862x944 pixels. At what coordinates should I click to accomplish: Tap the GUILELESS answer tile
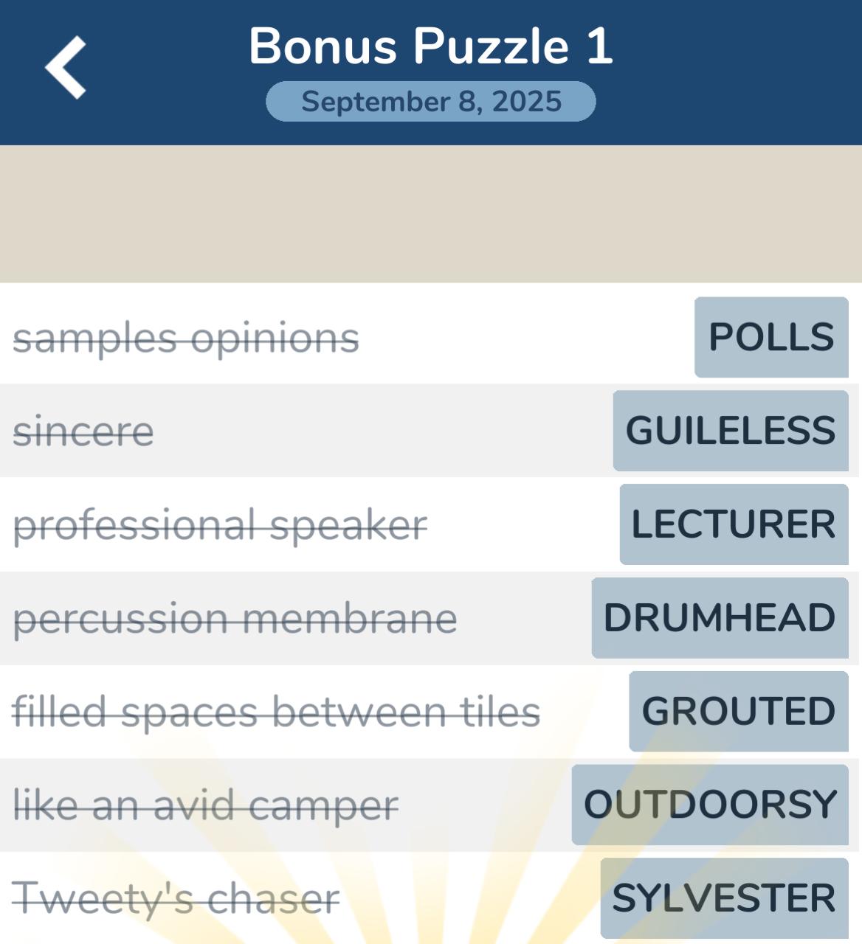[731, 431]
